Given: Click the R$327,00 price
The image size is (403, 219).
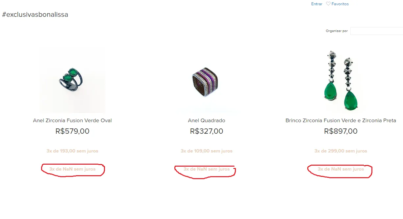Looking at the screenshot, I should (x=207, y=131).
